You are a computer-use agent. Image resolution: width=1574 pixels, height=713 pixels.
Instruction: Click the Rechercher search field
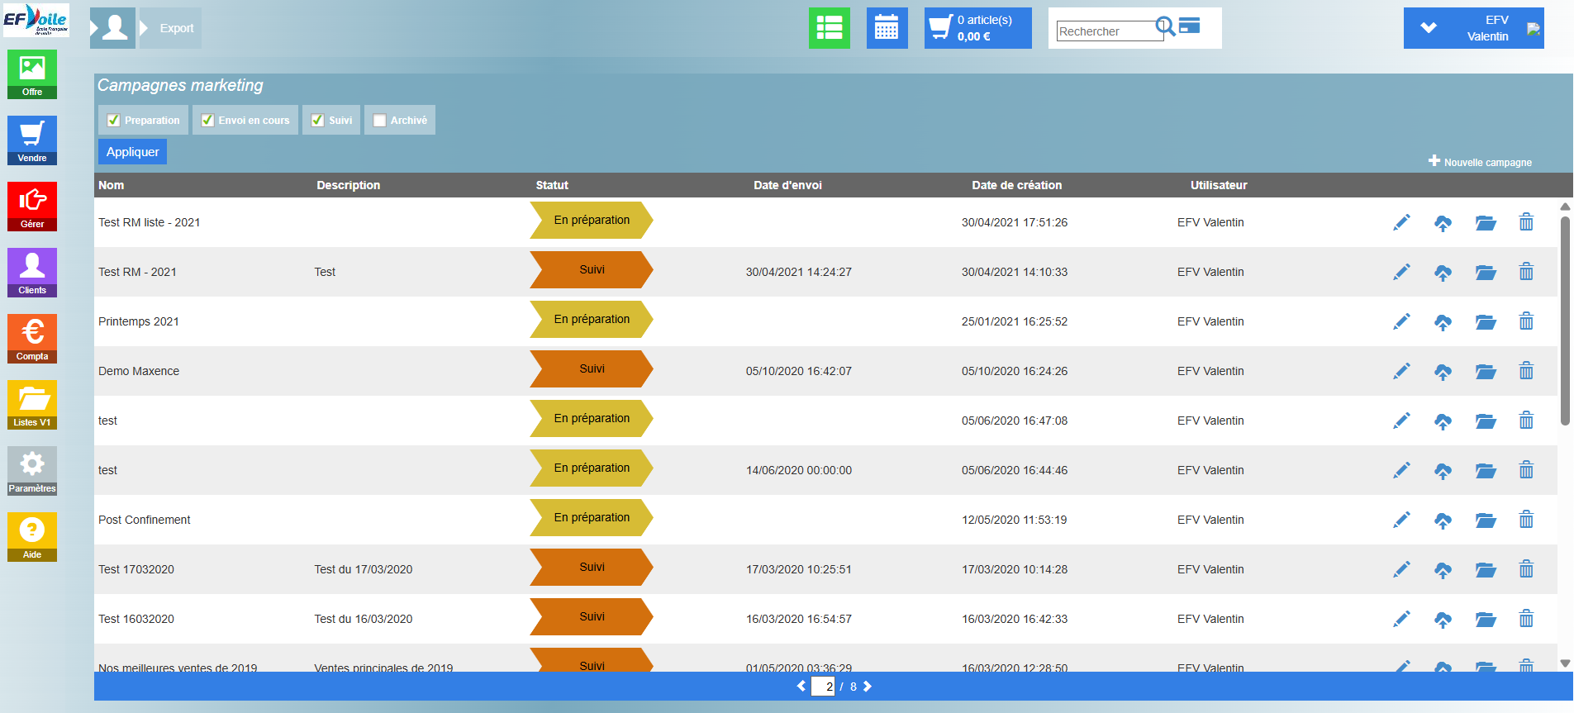(x=1107, y=31)
